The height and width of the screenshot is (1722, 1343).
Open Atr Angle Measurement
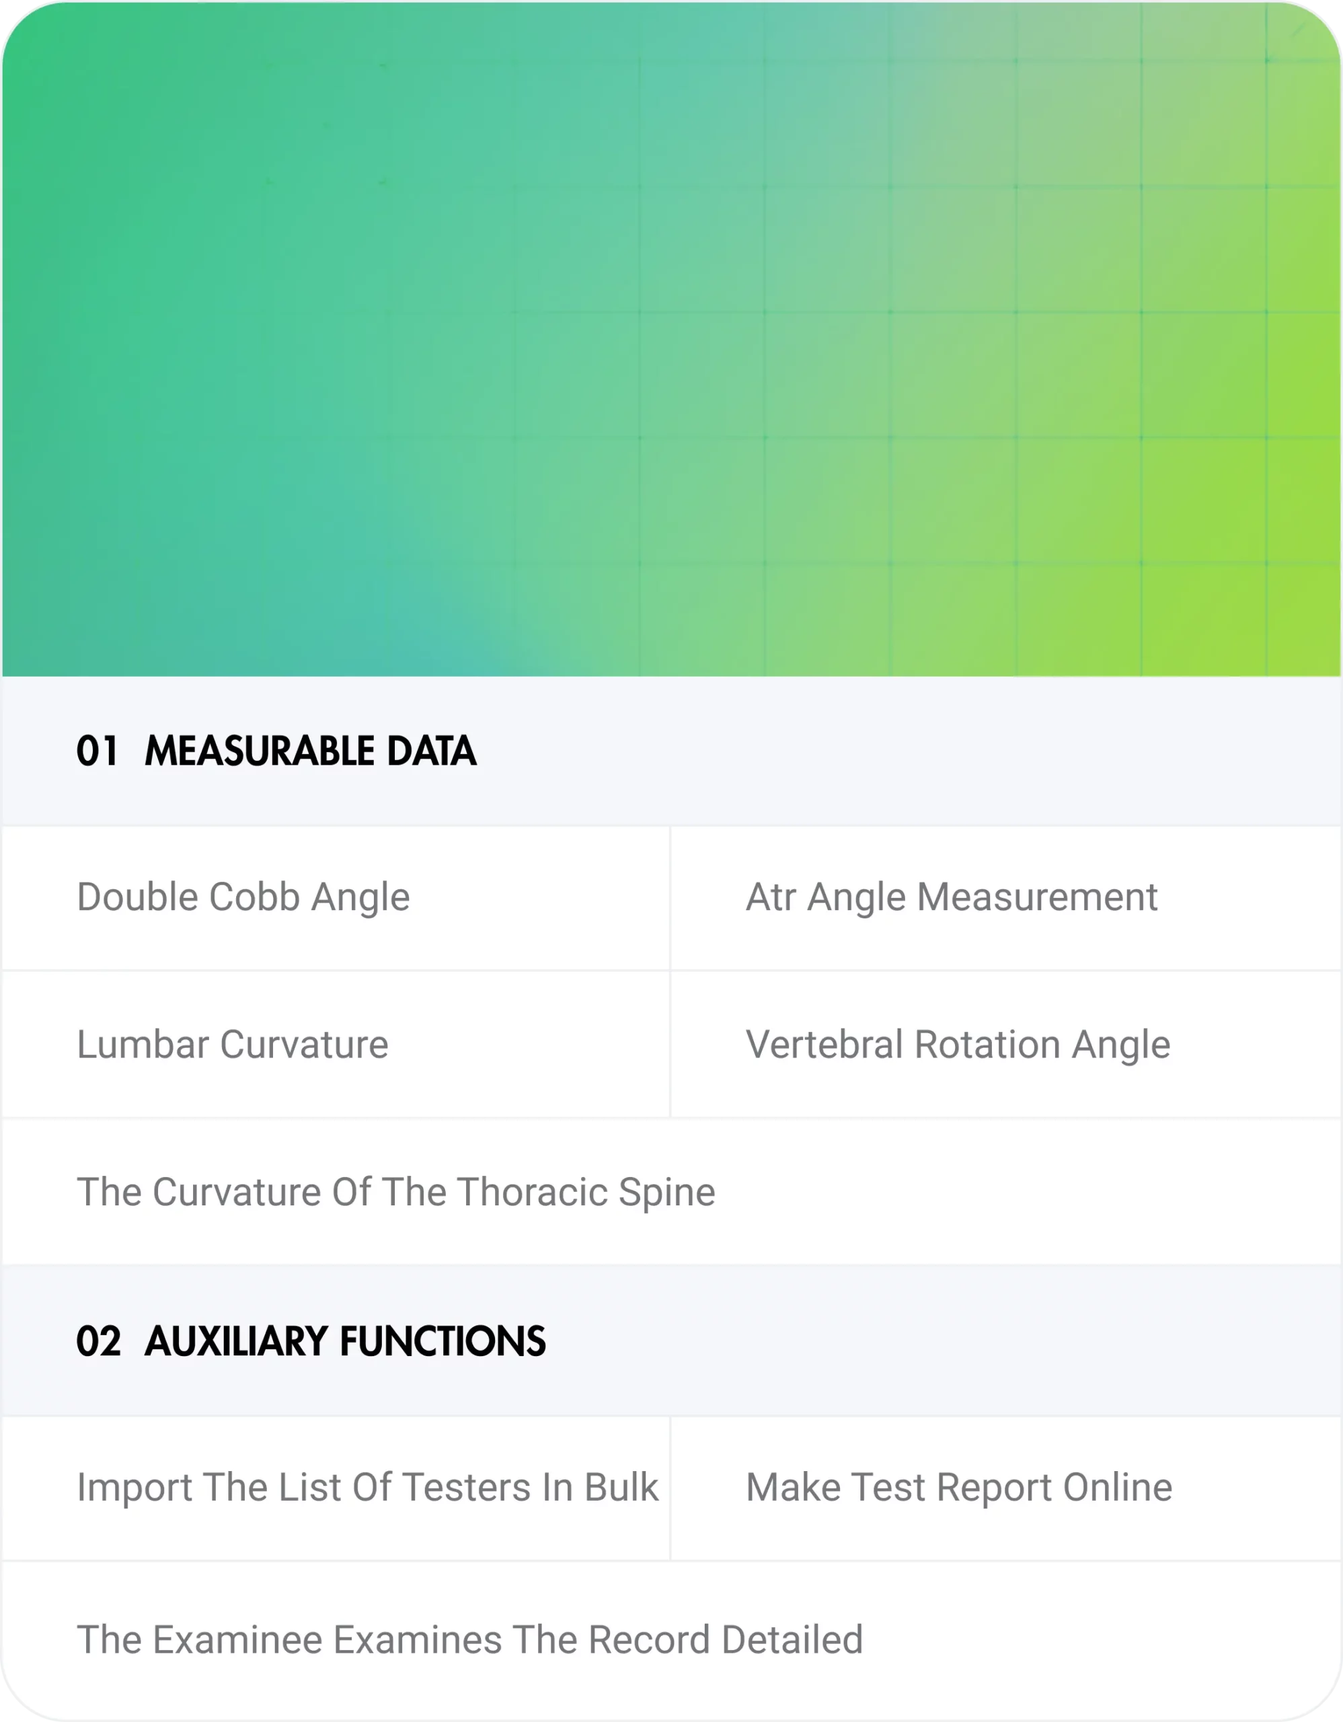(x=952, y=897)
